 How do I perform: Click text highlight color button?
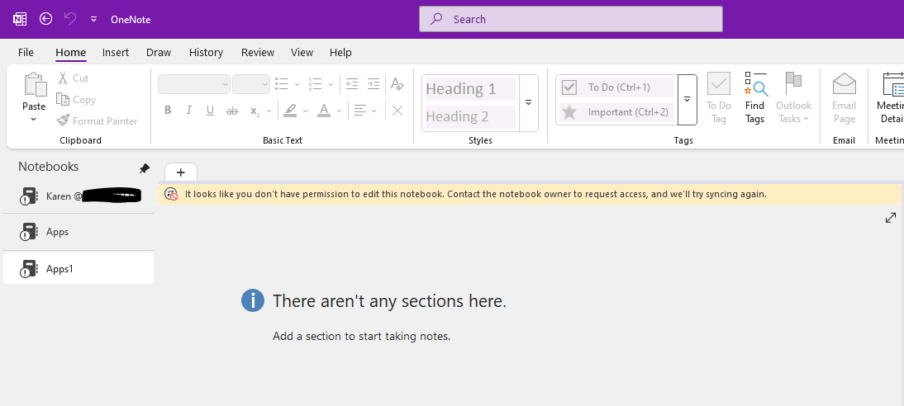[290, 110]
